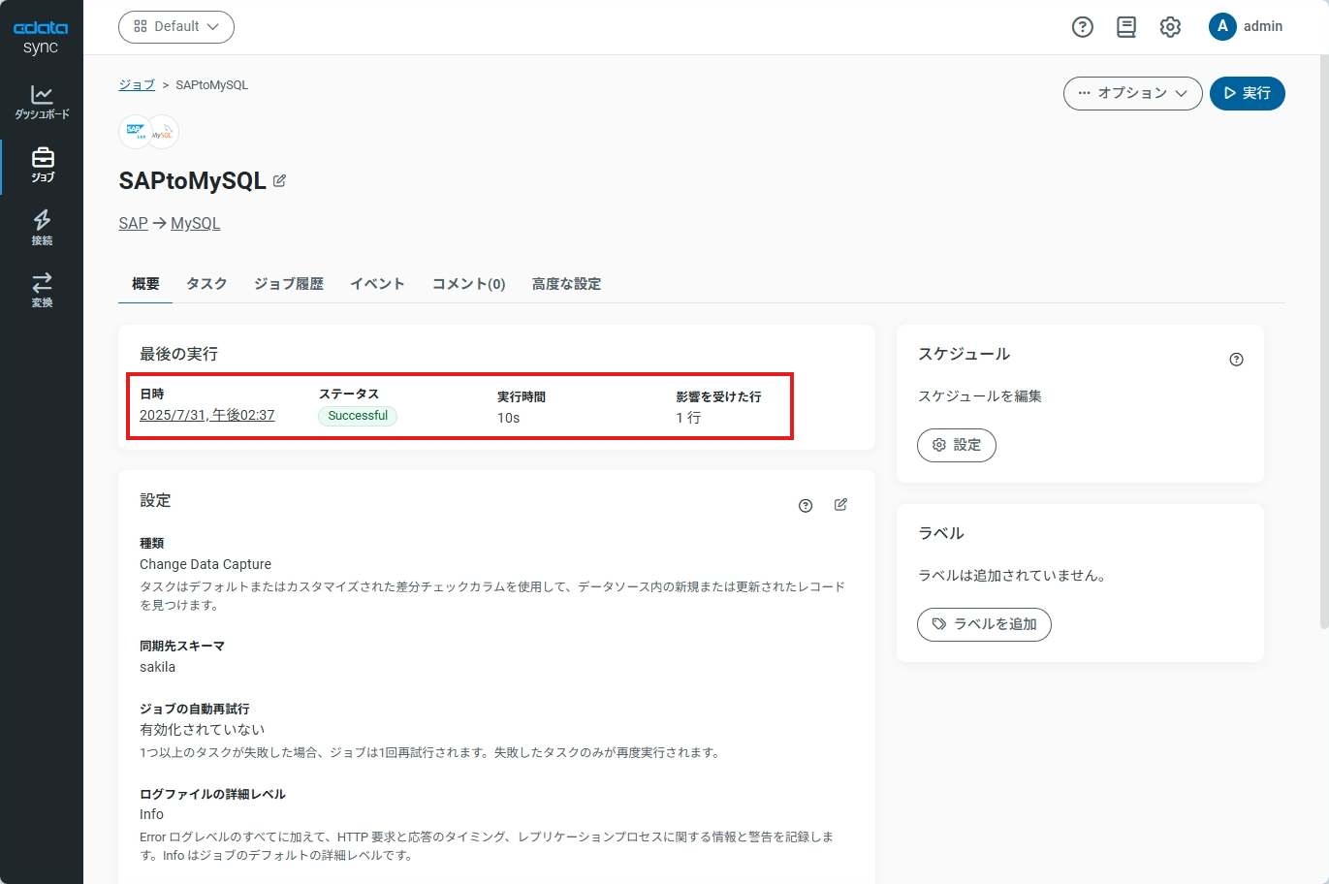1329x884 pixels.
Task: Click the 最後の実行 heading
Action: pos(178,354)
